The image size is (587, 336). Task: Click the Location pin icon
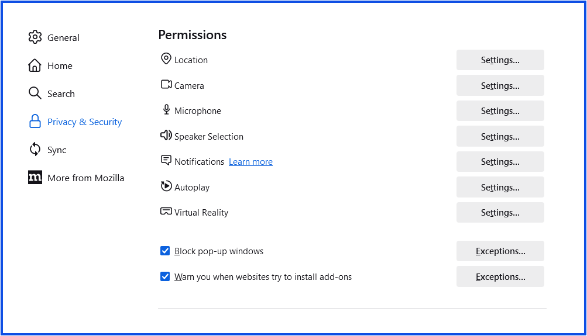point(166,59)
